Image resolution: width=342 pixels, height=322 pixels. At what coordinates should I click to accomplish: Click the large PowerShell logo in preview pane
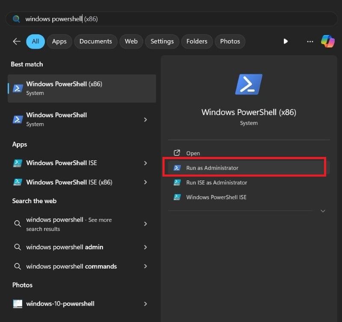pyautogui.click(x=249, y=84)
